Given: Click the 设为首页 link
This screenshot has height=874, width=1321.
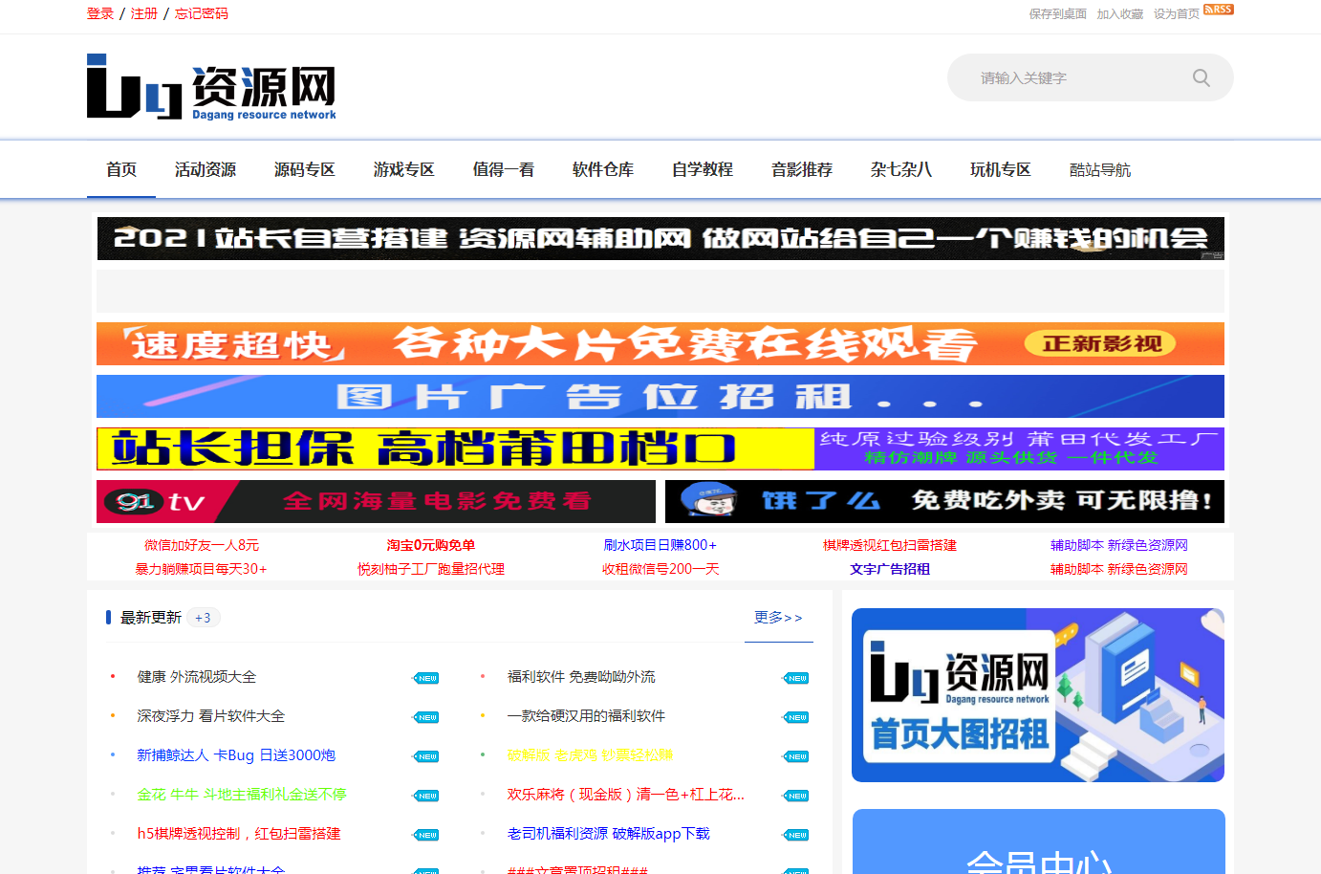Looking at the screenshot, I should pos(1176,13).
